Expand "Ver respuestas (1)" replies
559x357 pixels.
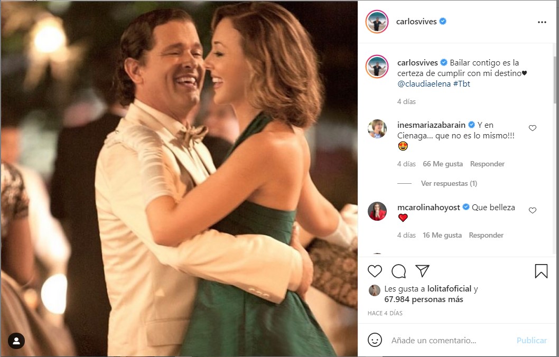449,183
